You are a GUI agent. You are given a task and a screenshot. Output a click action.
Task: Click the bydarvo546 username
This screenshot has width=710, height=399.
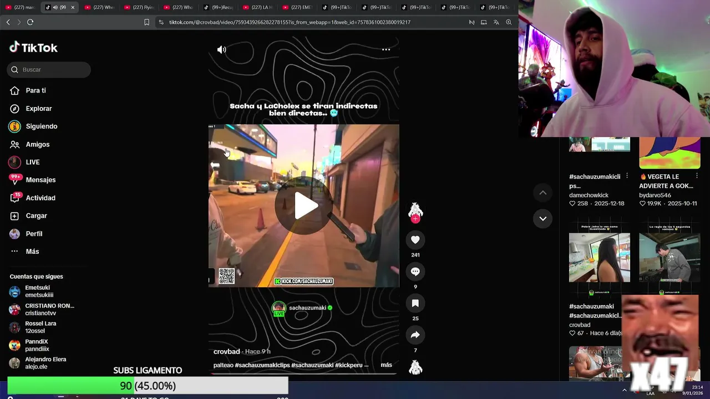pos(655,195)
